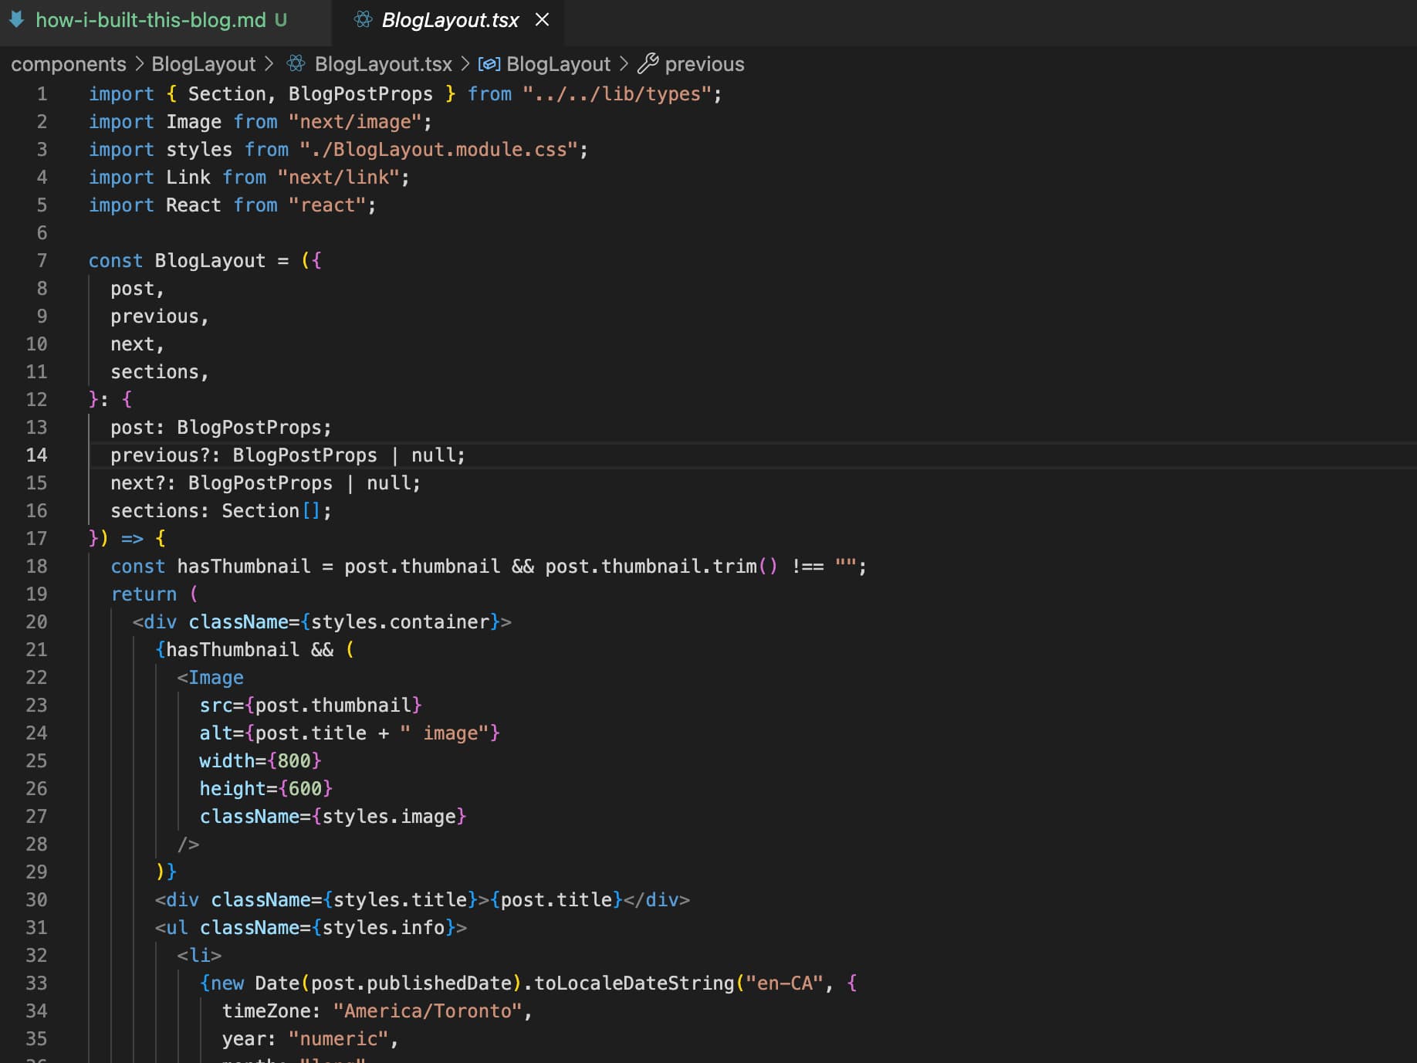Click styles.container on the div className

[401, 621]
